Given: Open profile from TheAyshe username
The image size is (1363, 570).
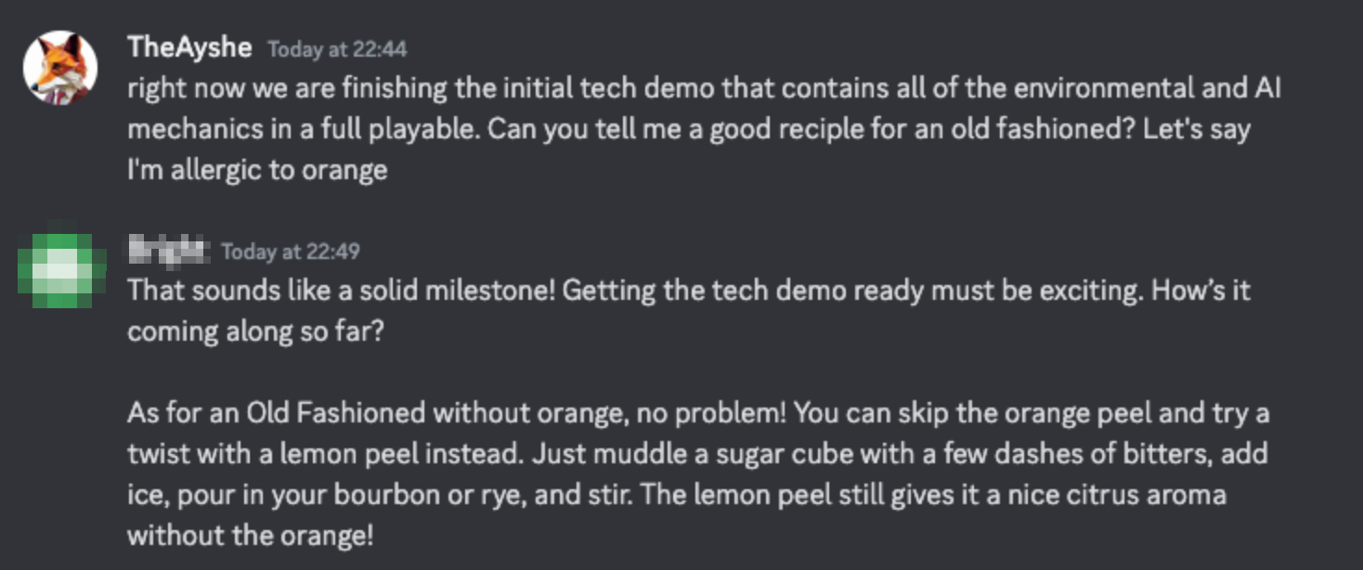Looking at the screenshot, I should 189,47.
